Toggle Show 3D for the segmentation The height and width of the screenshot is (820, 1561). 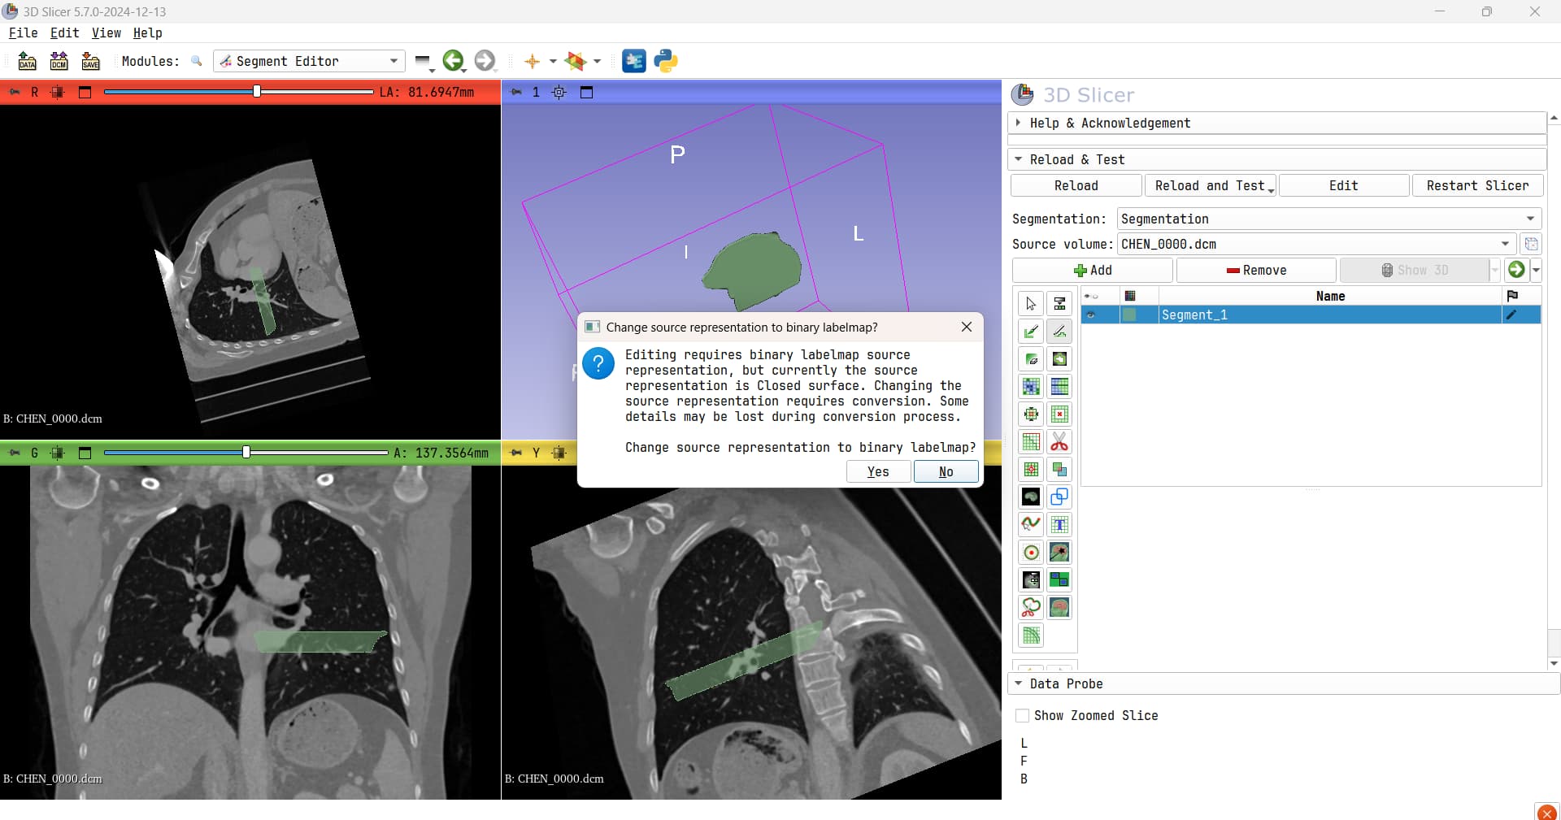[x=1414, y=271]
